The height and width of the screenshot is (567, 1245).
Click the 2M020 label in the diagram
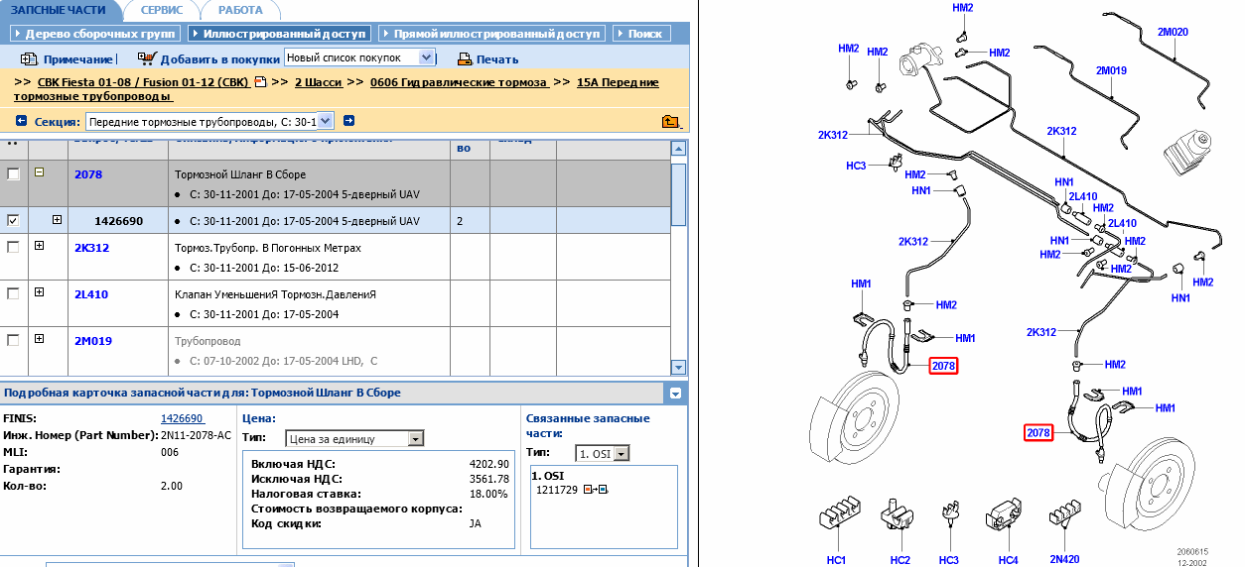pyautogui.click(x=1173, y=32)
